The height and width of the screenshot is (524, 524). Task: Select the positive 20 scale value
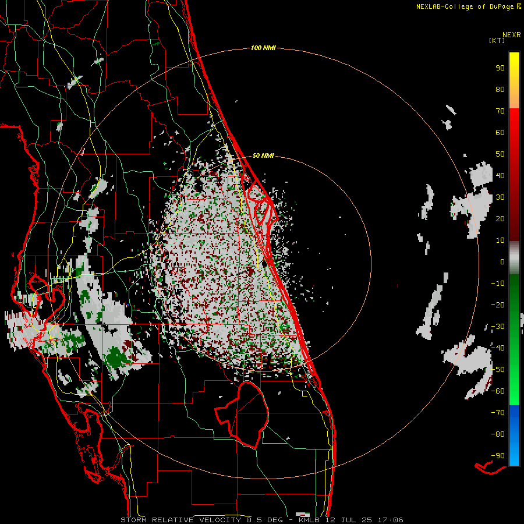500,219
